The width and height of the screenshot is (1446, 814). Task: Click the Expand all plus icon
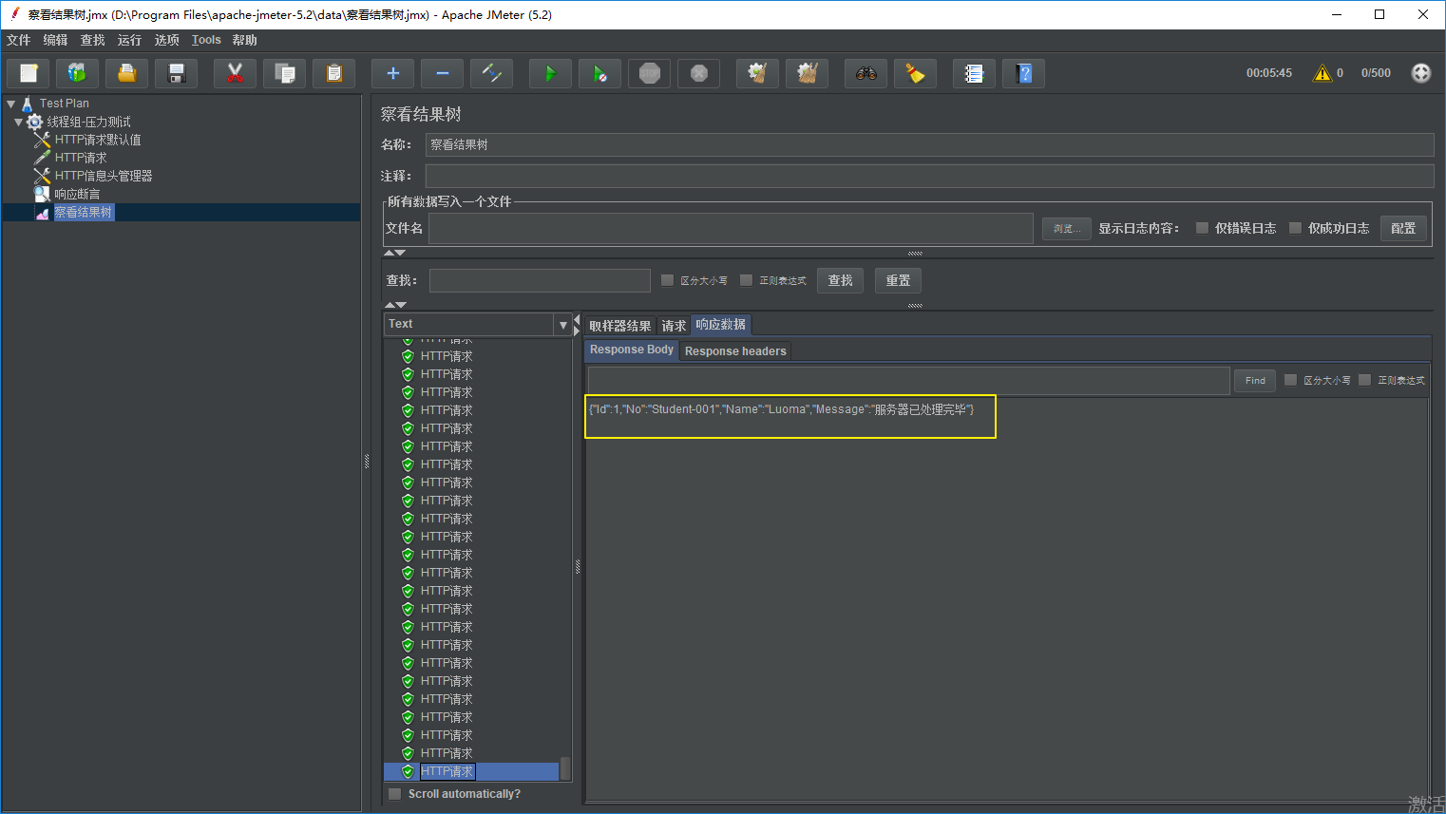(392, 73)
